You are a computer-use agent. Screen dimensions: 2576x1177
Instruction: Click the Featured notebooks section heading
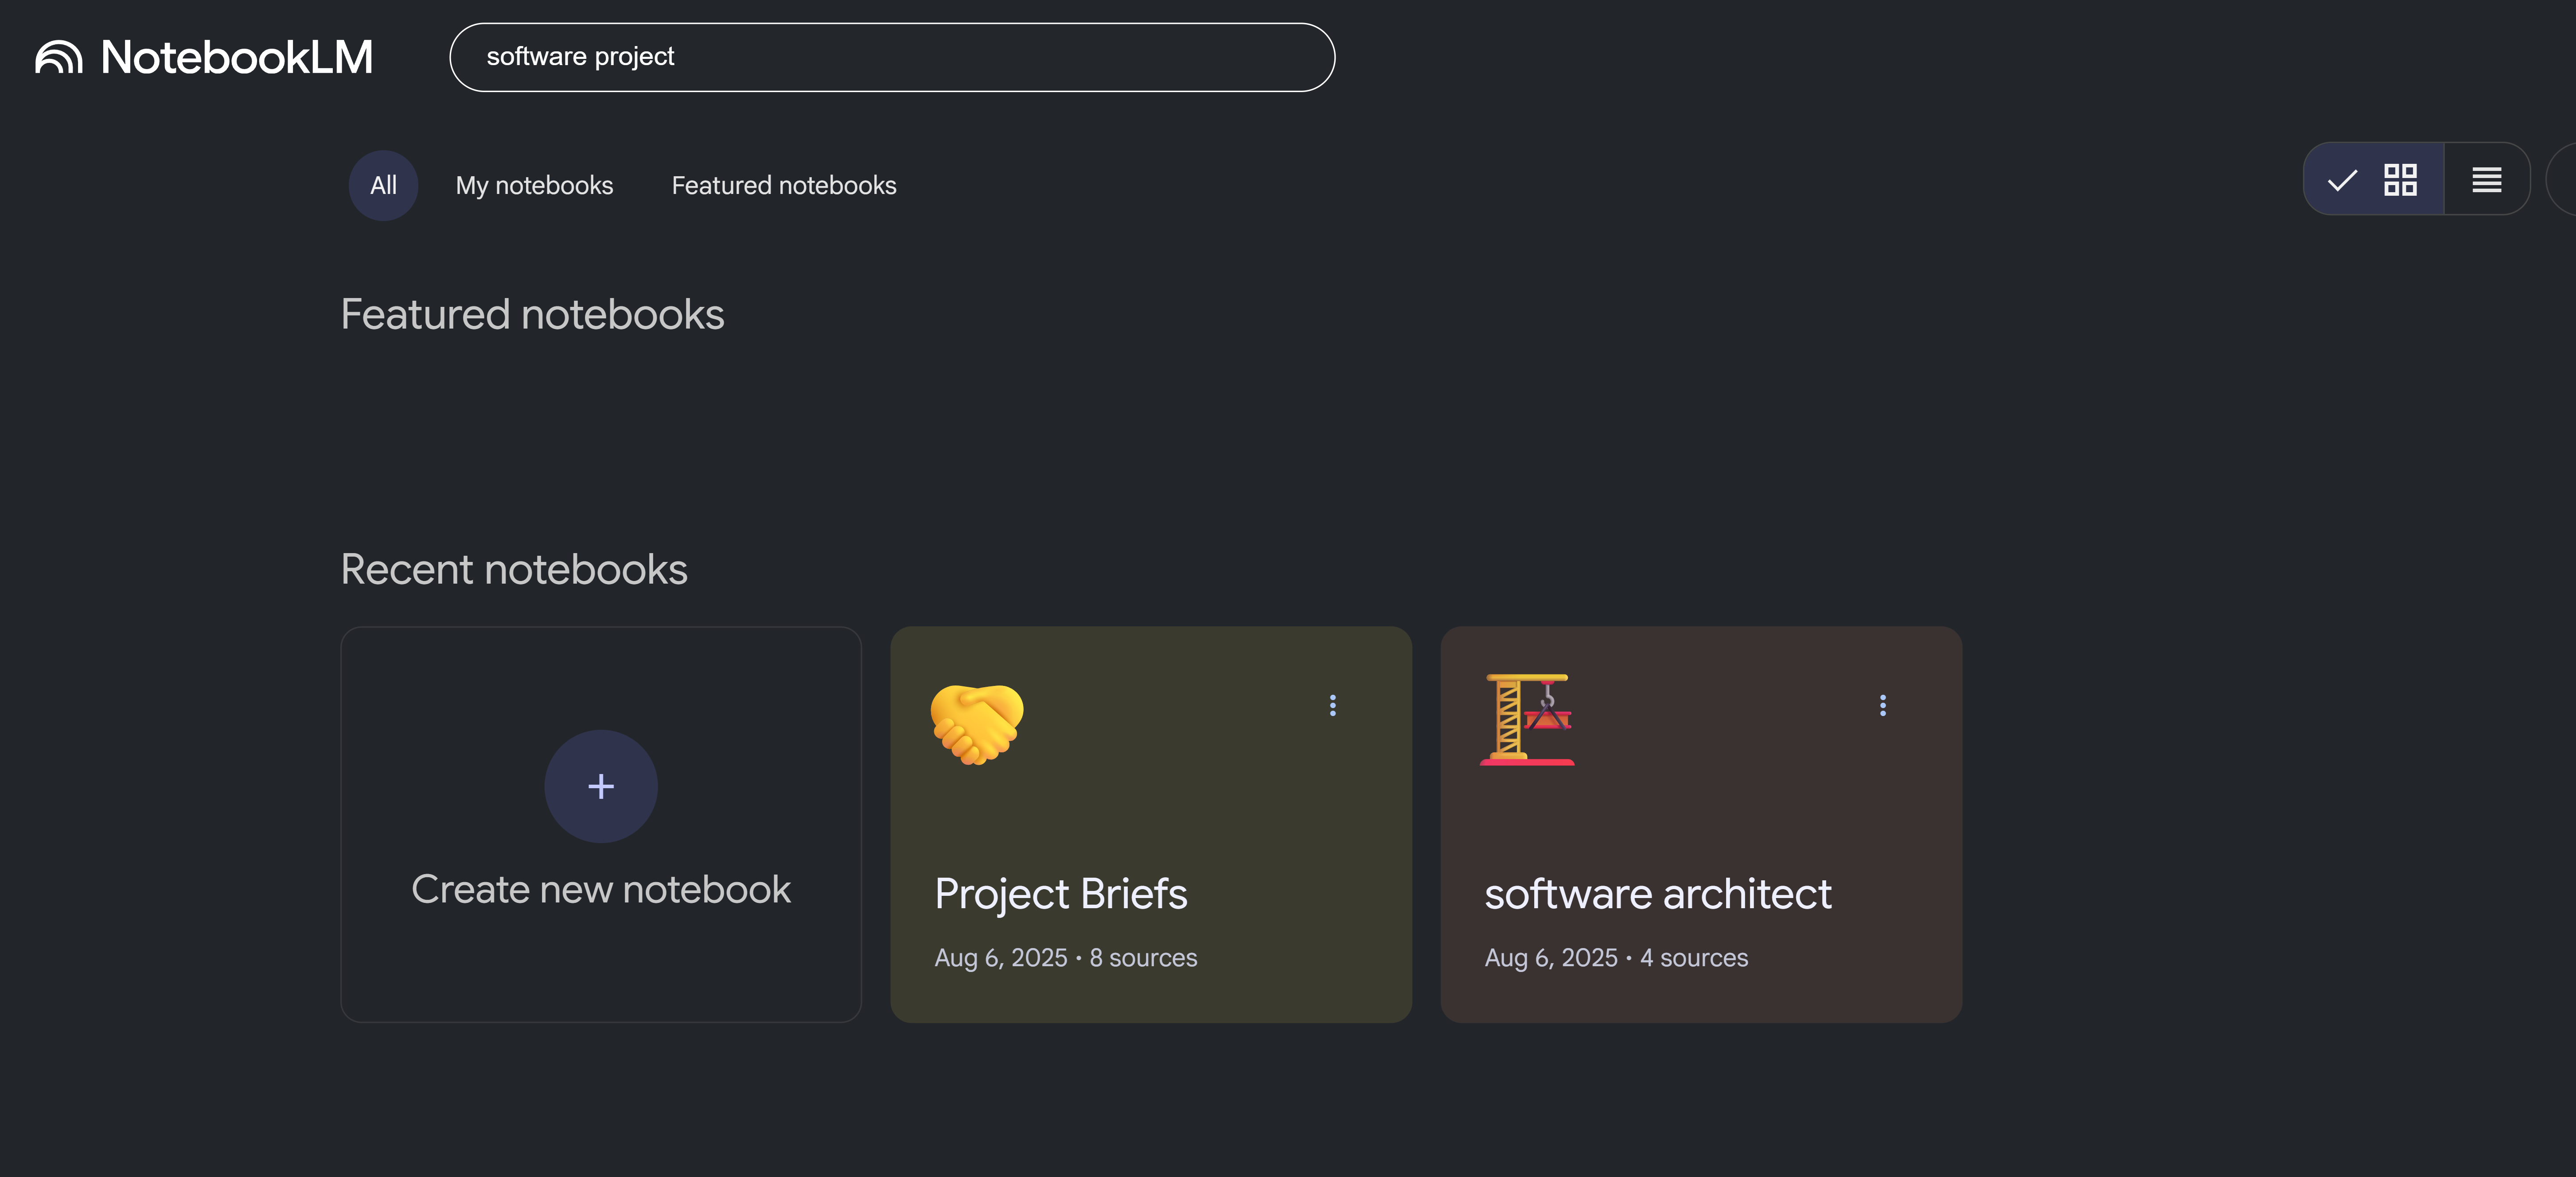pos(532,315)
